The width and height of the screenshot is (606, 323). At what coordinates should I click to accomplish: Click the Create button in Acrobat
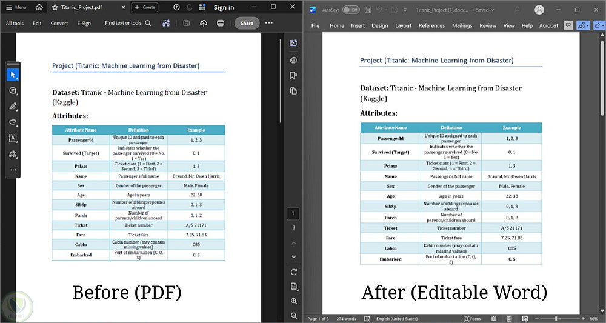coord(145,7)
